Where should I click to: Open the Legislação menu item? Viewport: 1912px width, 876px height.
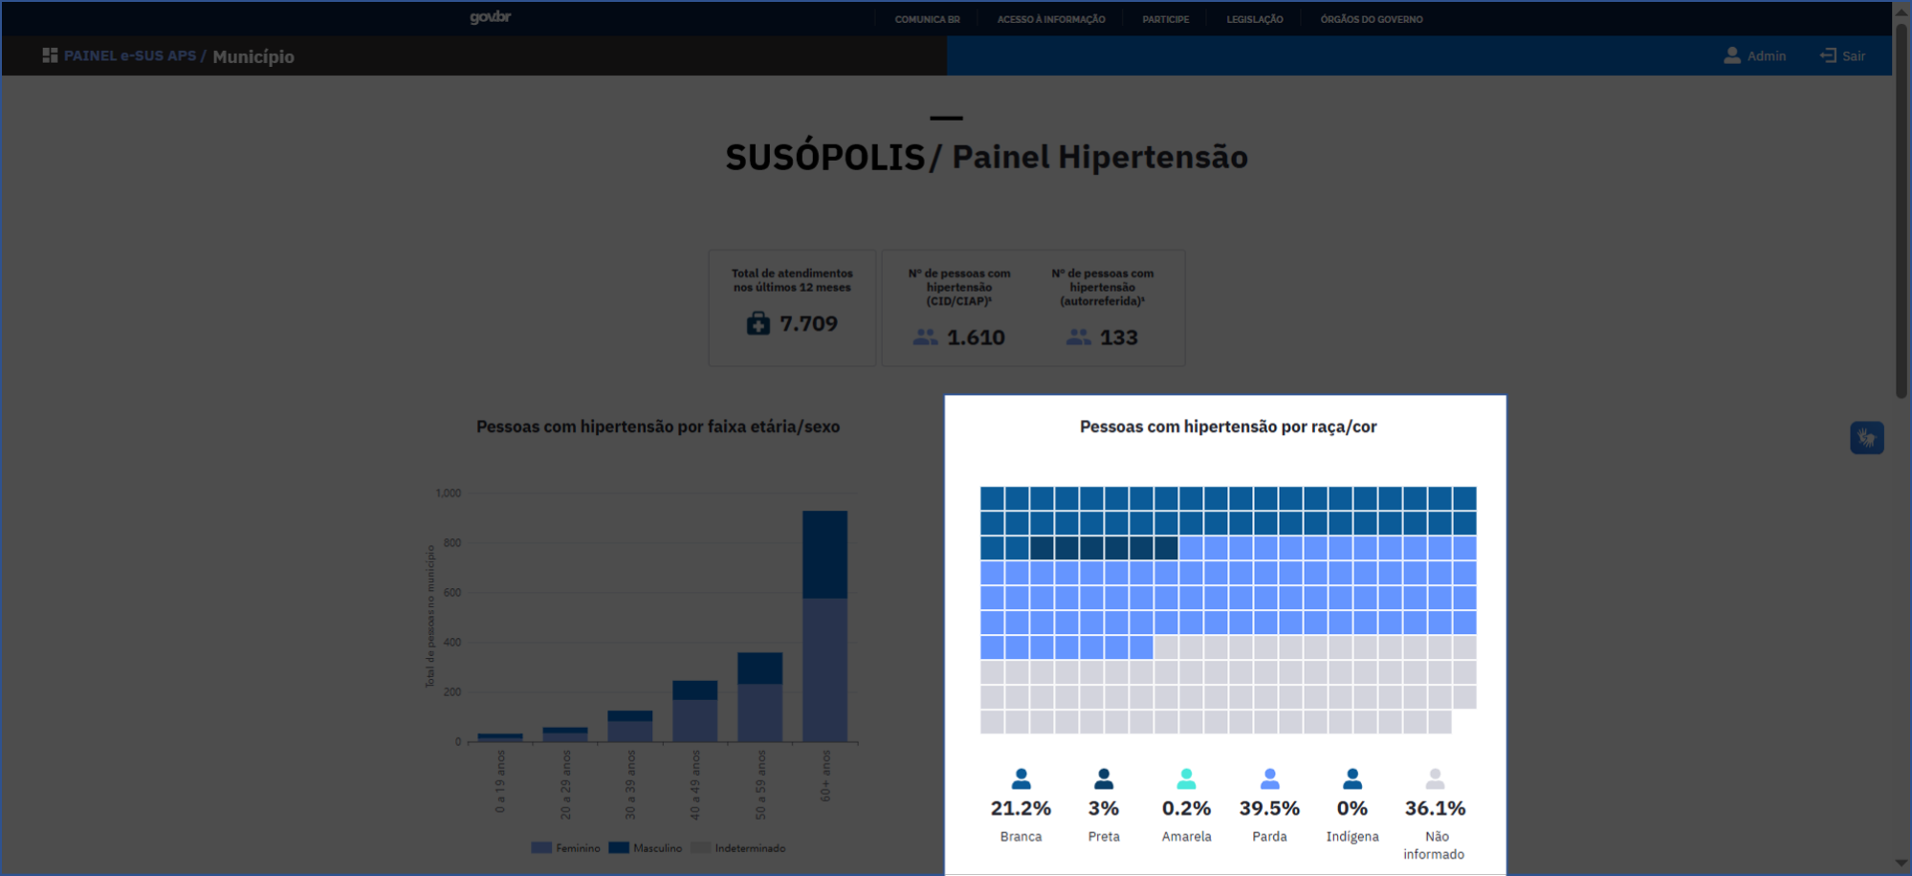[x=1254, y=19]
